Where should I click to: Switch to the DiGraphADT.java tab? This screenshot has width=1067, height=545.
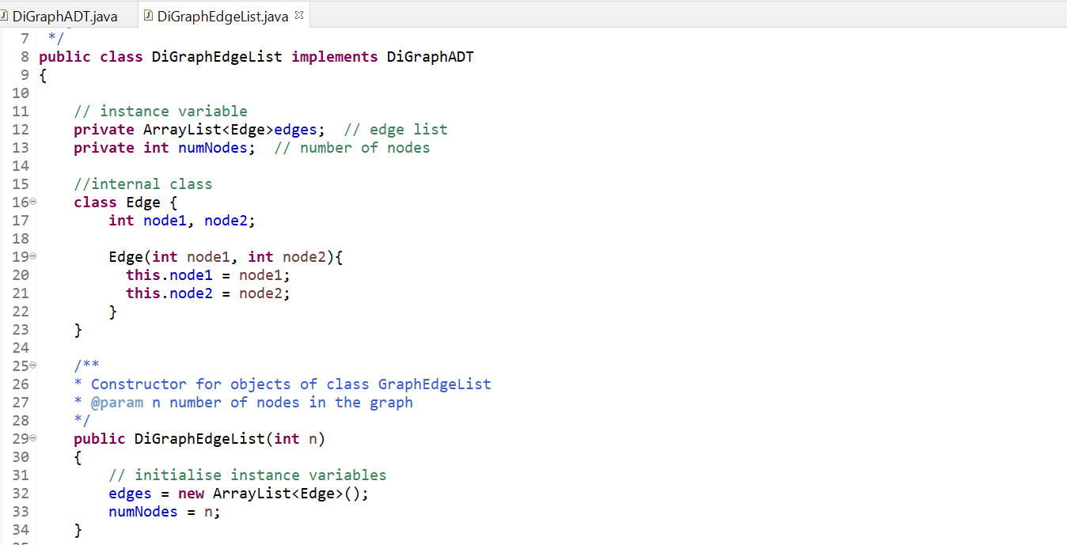65,14
